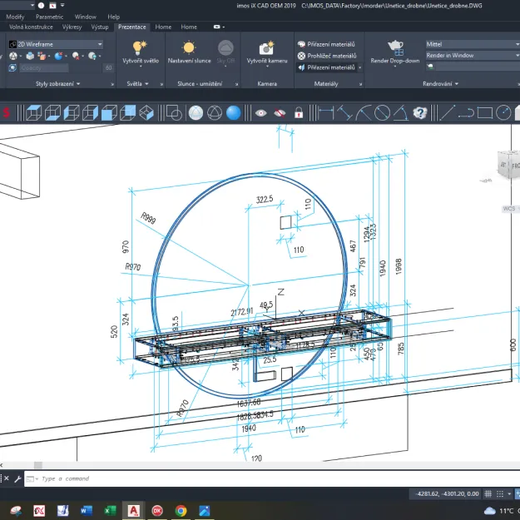The image size is (520, 520).
Task: Open the Help menu
Action: (x=113, y=17)
